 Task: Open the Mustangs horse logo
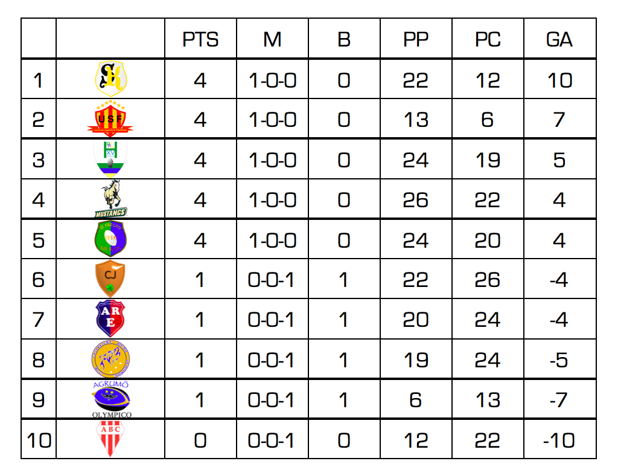(111, 199)
